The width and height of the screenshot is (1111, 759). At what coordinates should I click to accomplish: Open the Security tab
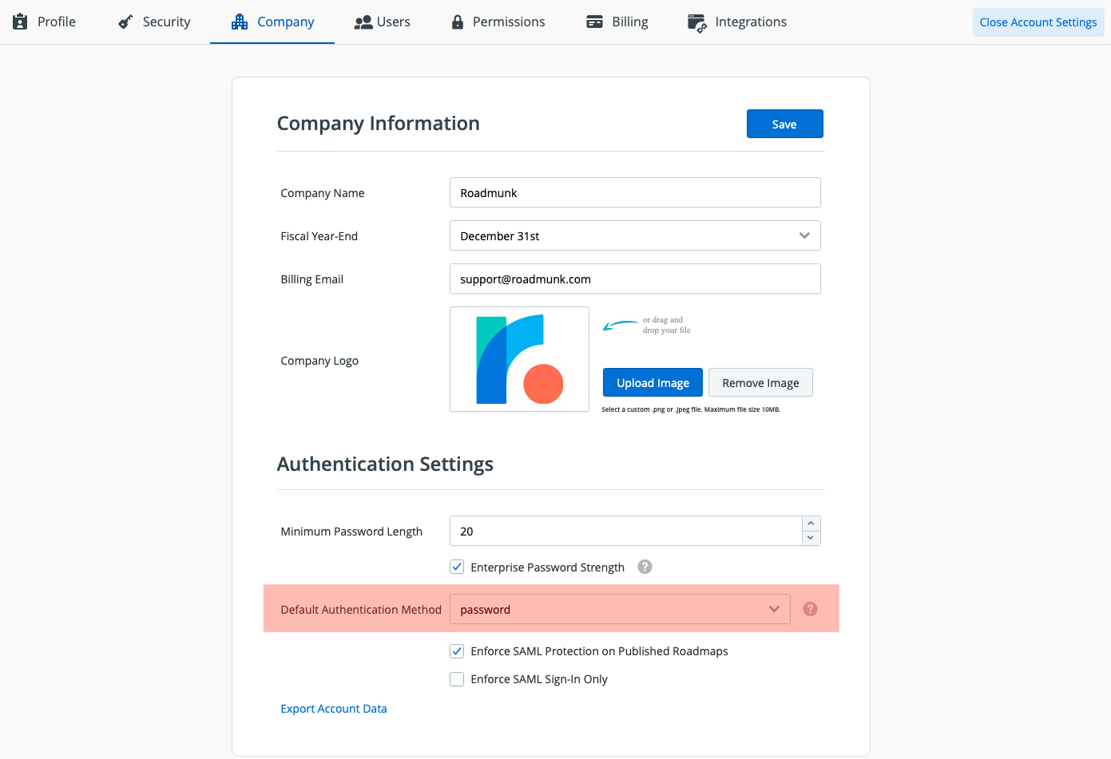(154, 22)
